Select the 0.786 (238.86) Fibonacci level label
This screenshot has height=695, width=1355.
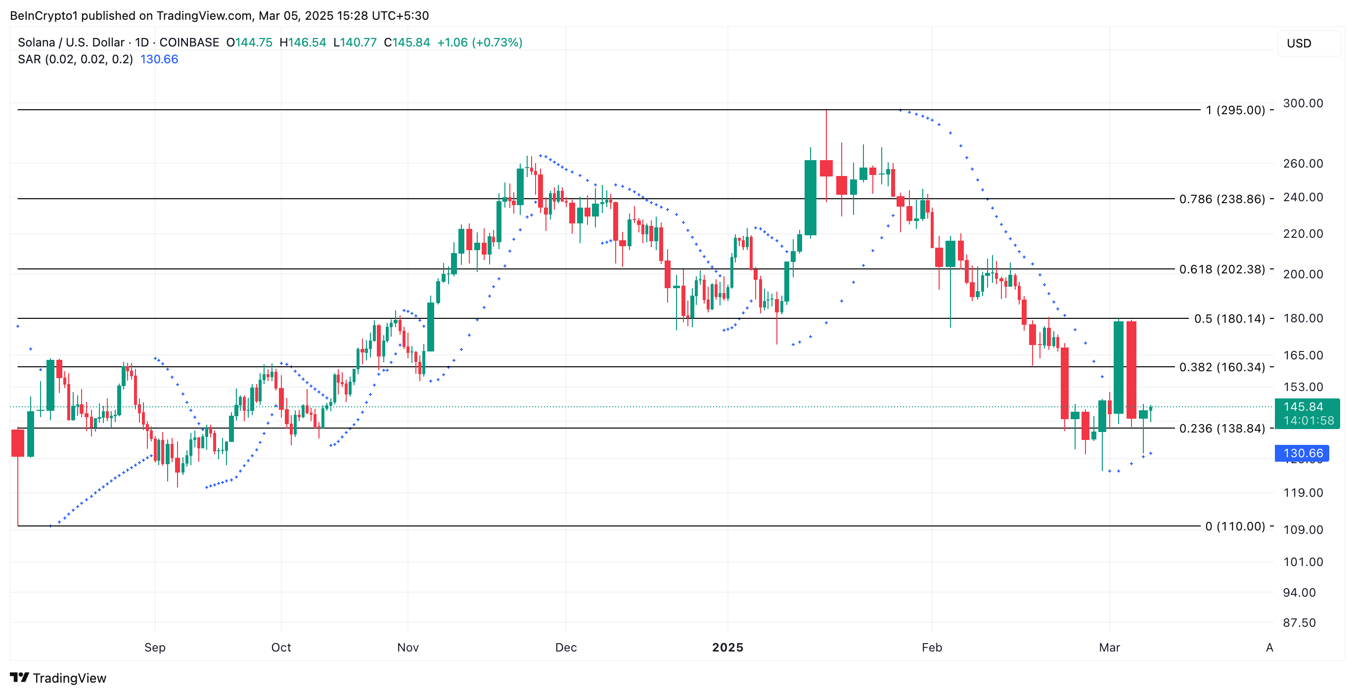click(1221, 199)
